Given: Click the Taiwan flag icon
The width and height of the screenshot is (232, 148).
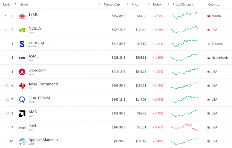Looking at the screenshot, I should (x=209, y=16).
